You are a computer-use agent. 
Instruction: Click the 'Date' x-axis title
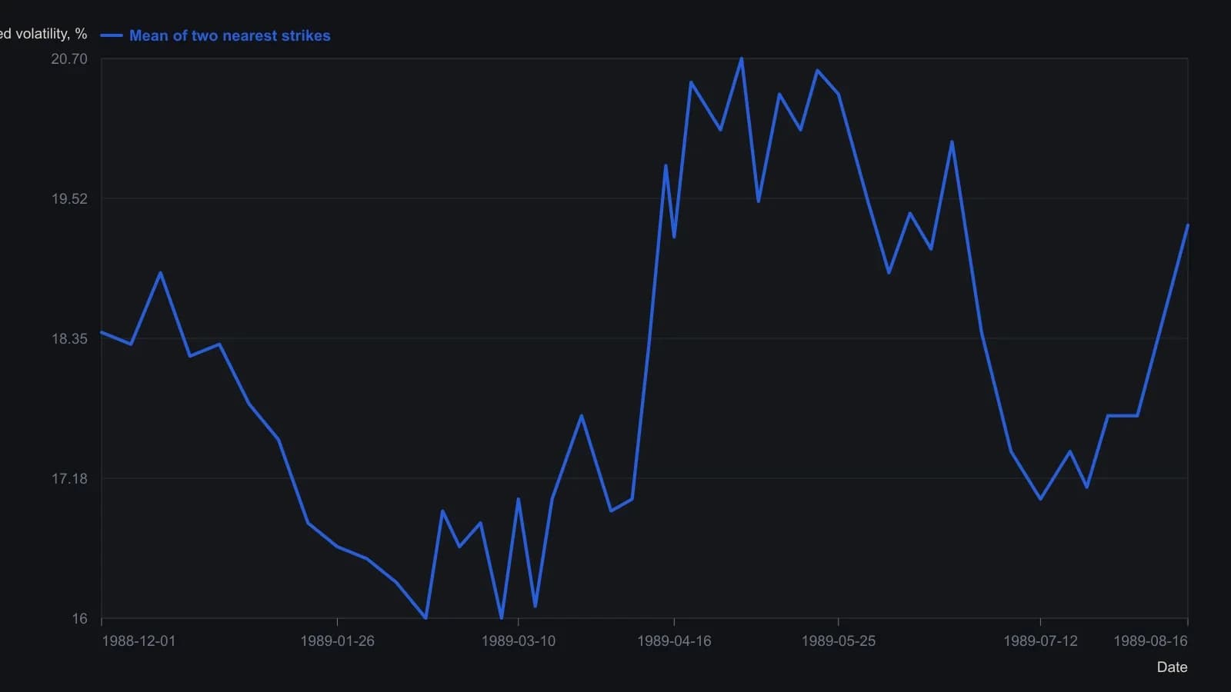click(1172, 667)
